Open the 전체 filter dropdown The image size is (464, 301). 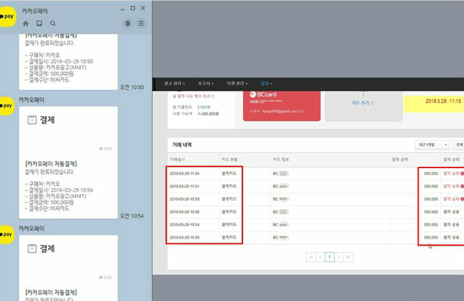click(x=459, y=145)
